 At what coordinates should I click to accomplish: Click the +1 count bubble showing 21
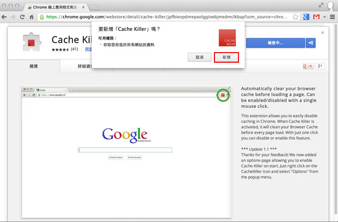pos(320,66)
